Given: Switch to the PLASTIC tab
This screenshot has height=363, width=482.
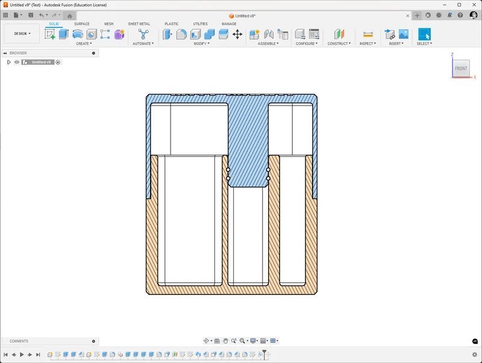Looking at the screenshot, I should point(172,24).
